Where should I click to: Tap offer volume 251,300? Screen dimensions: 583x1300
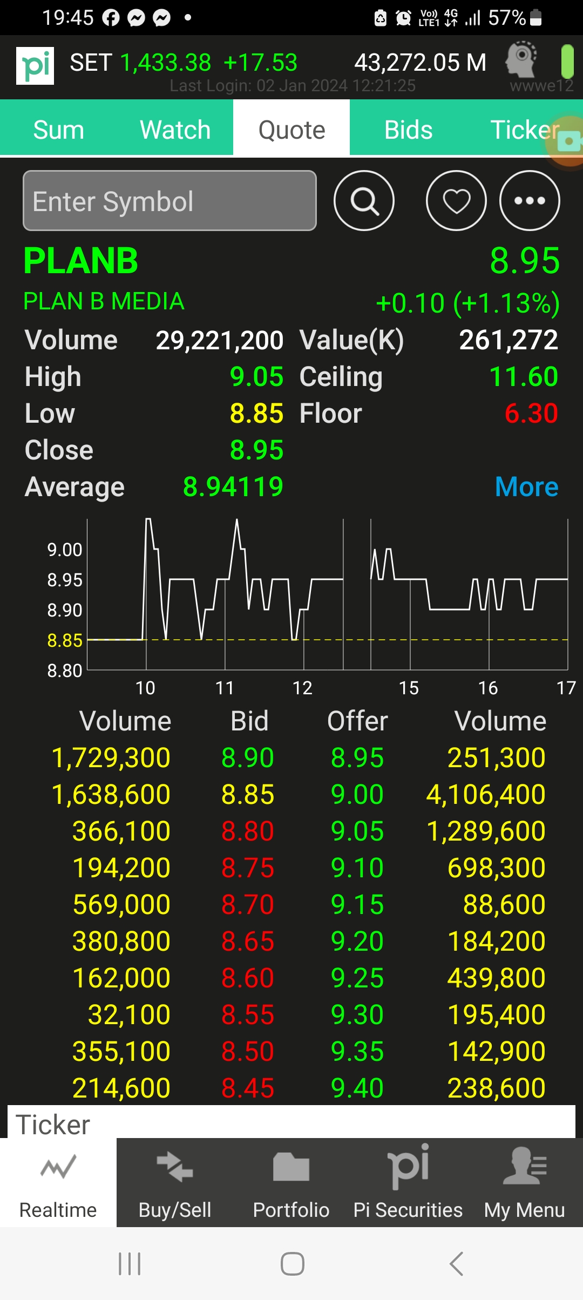point(497,758)
